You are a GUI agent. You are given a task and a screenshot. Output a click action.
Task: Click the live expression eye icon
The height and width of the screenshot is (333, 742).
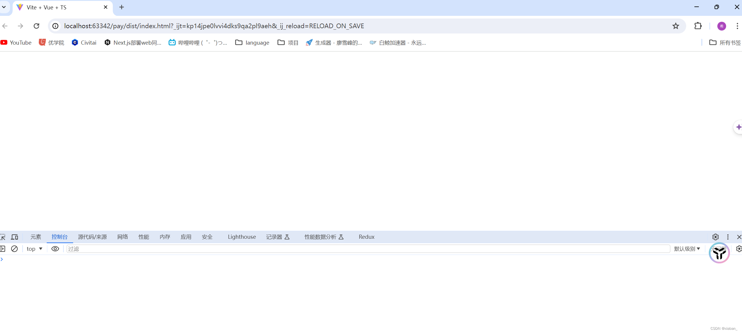coord(55,249)
